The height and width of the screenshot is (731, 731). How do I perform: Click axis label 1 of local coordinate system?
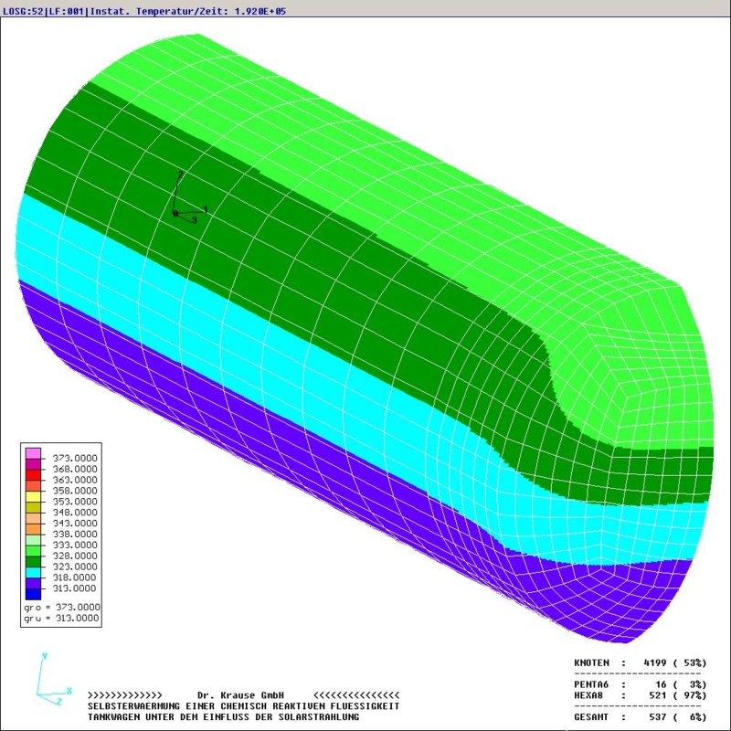tap(205, 210)
